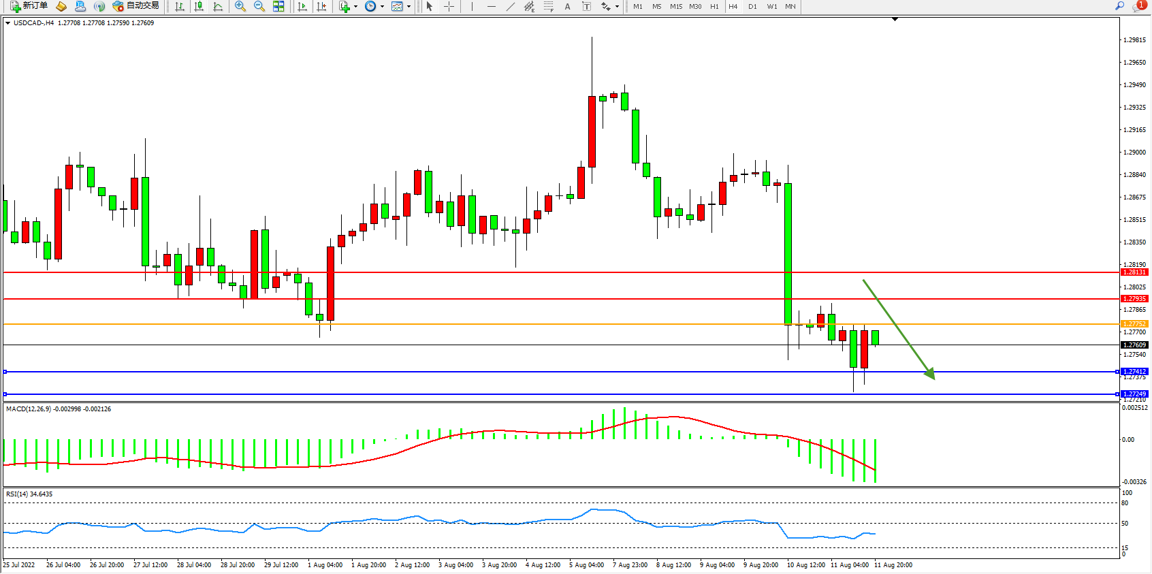Open the indicators list dropdown arrow

point(355,7)
